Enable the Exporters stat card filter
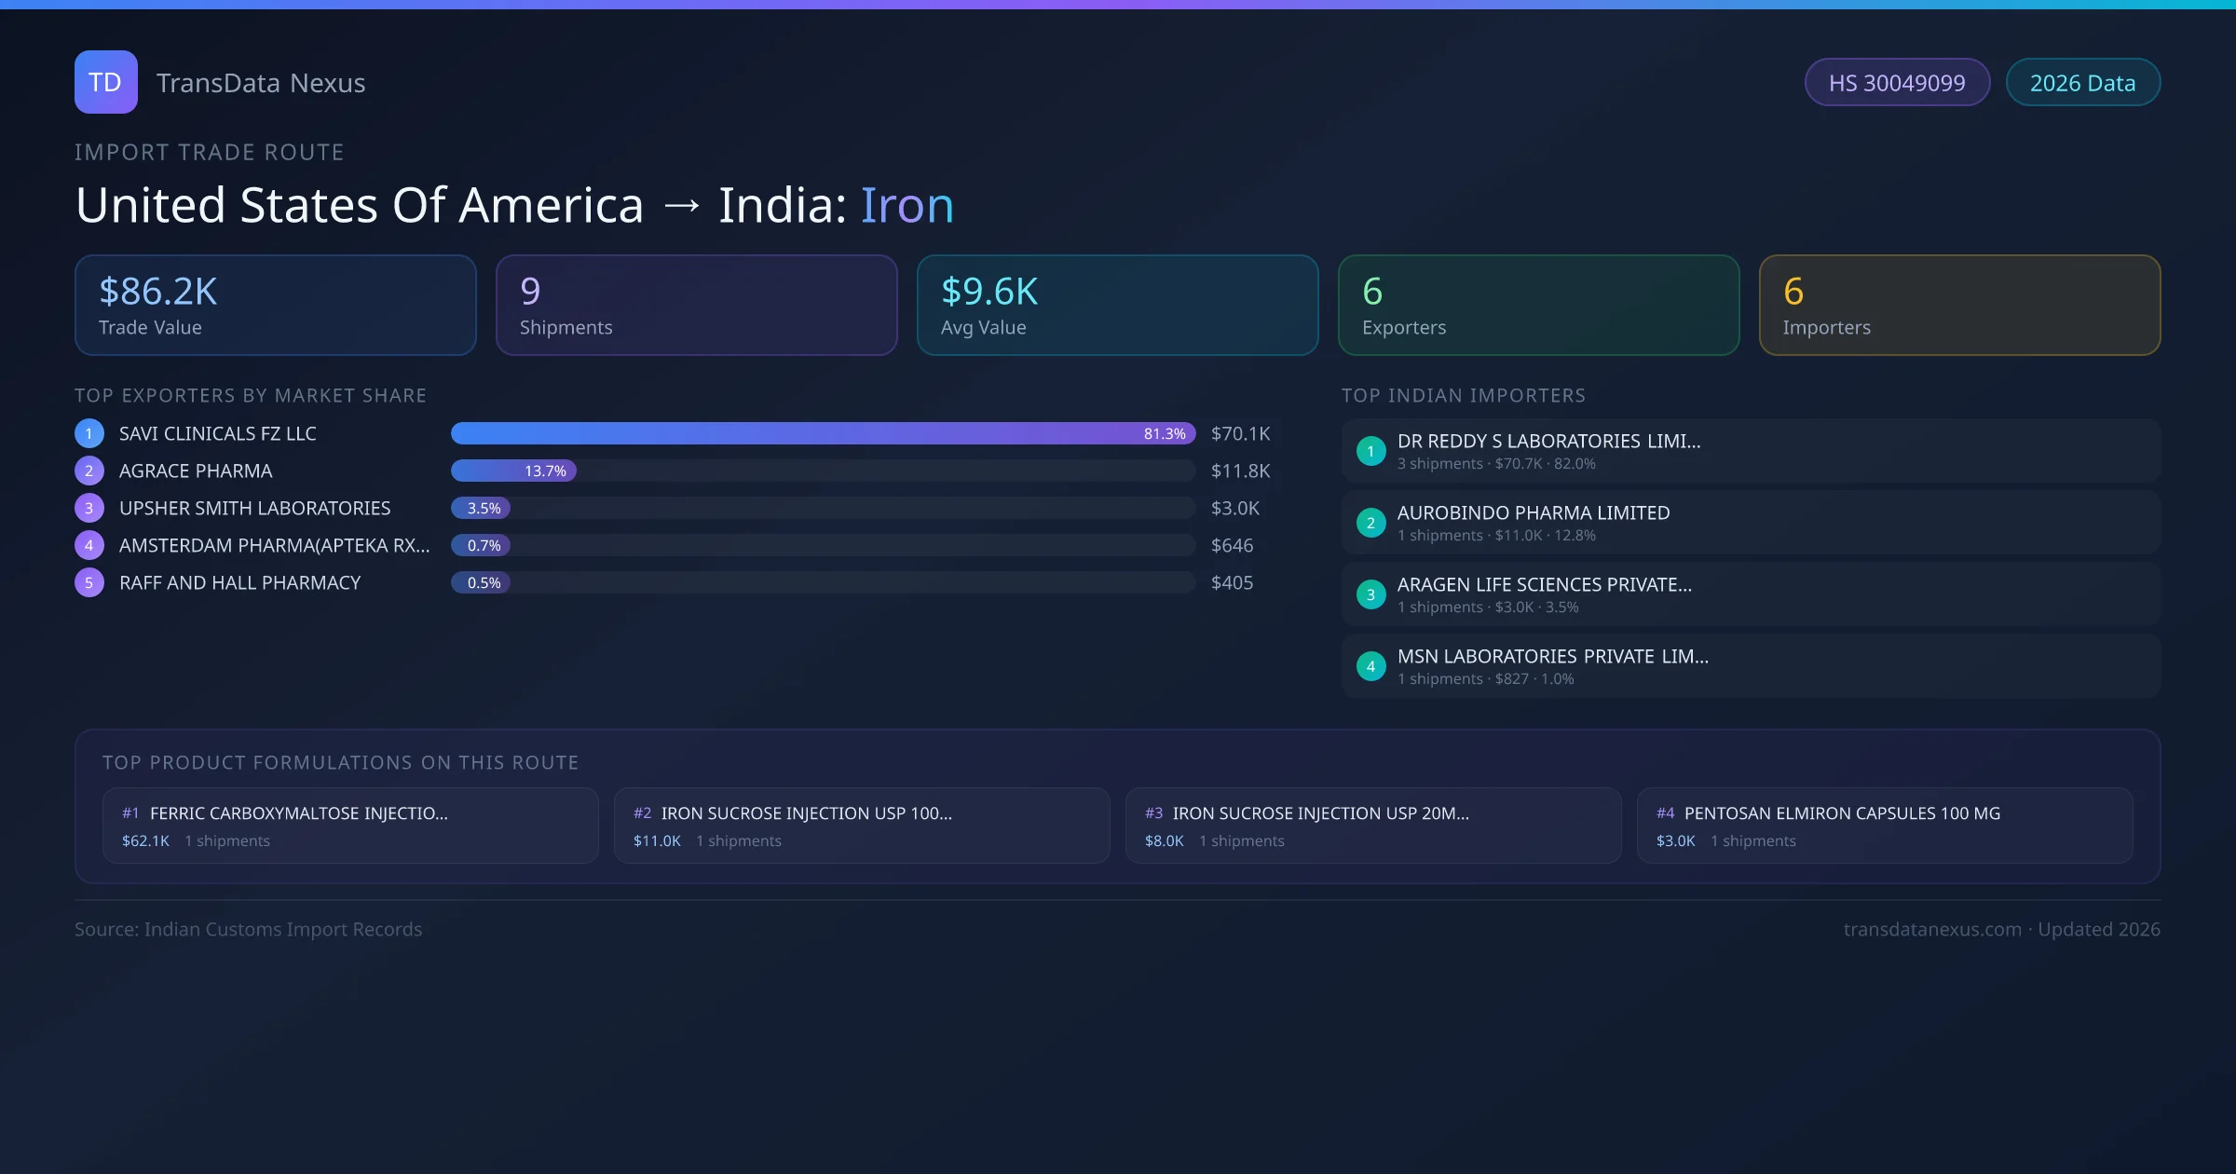2236x1174 pixels. tap(1538, 305)
